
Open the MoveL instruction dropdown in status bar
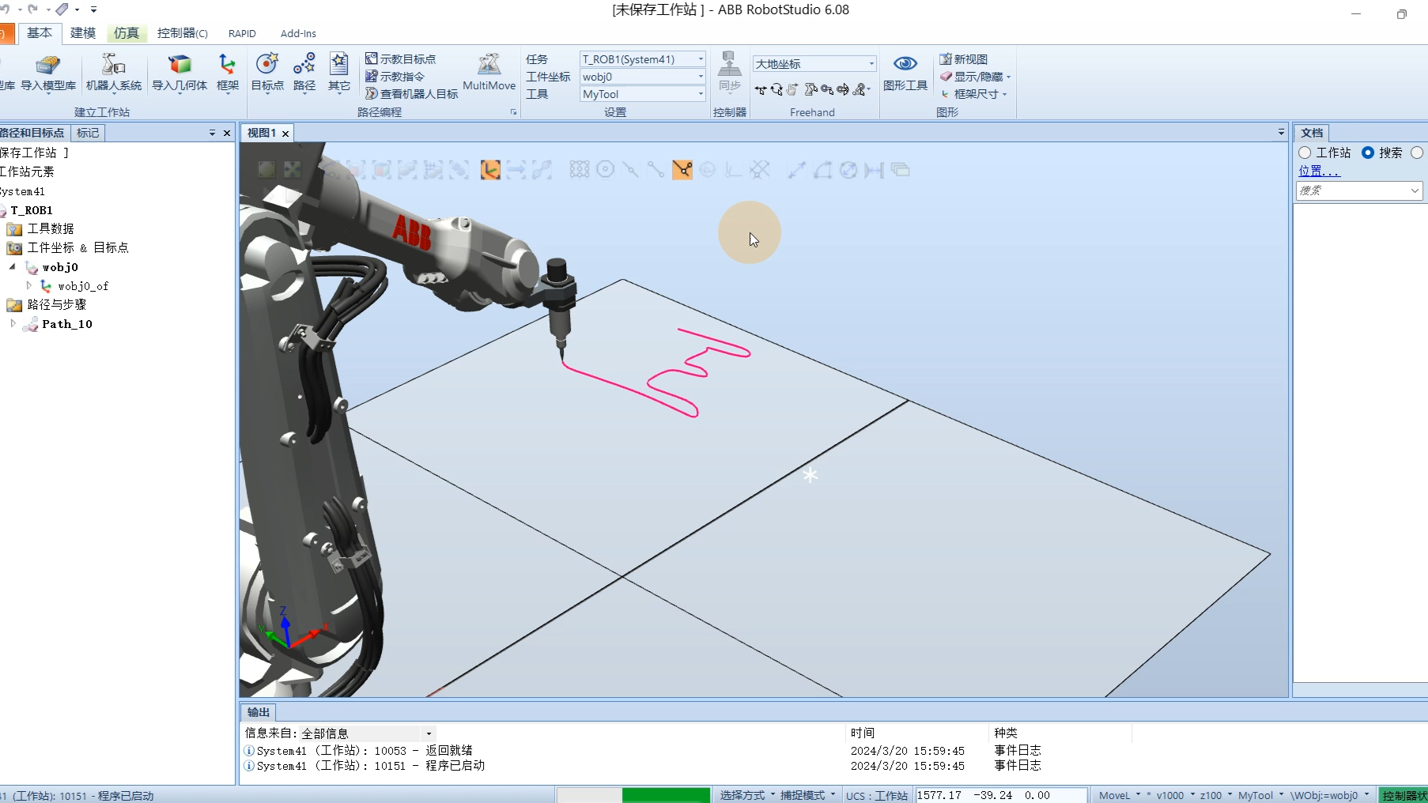pos(1119,795)
